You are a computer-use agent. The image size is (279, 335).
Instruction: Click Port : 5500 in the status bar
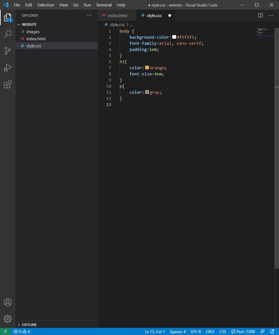tap(243, 331)
